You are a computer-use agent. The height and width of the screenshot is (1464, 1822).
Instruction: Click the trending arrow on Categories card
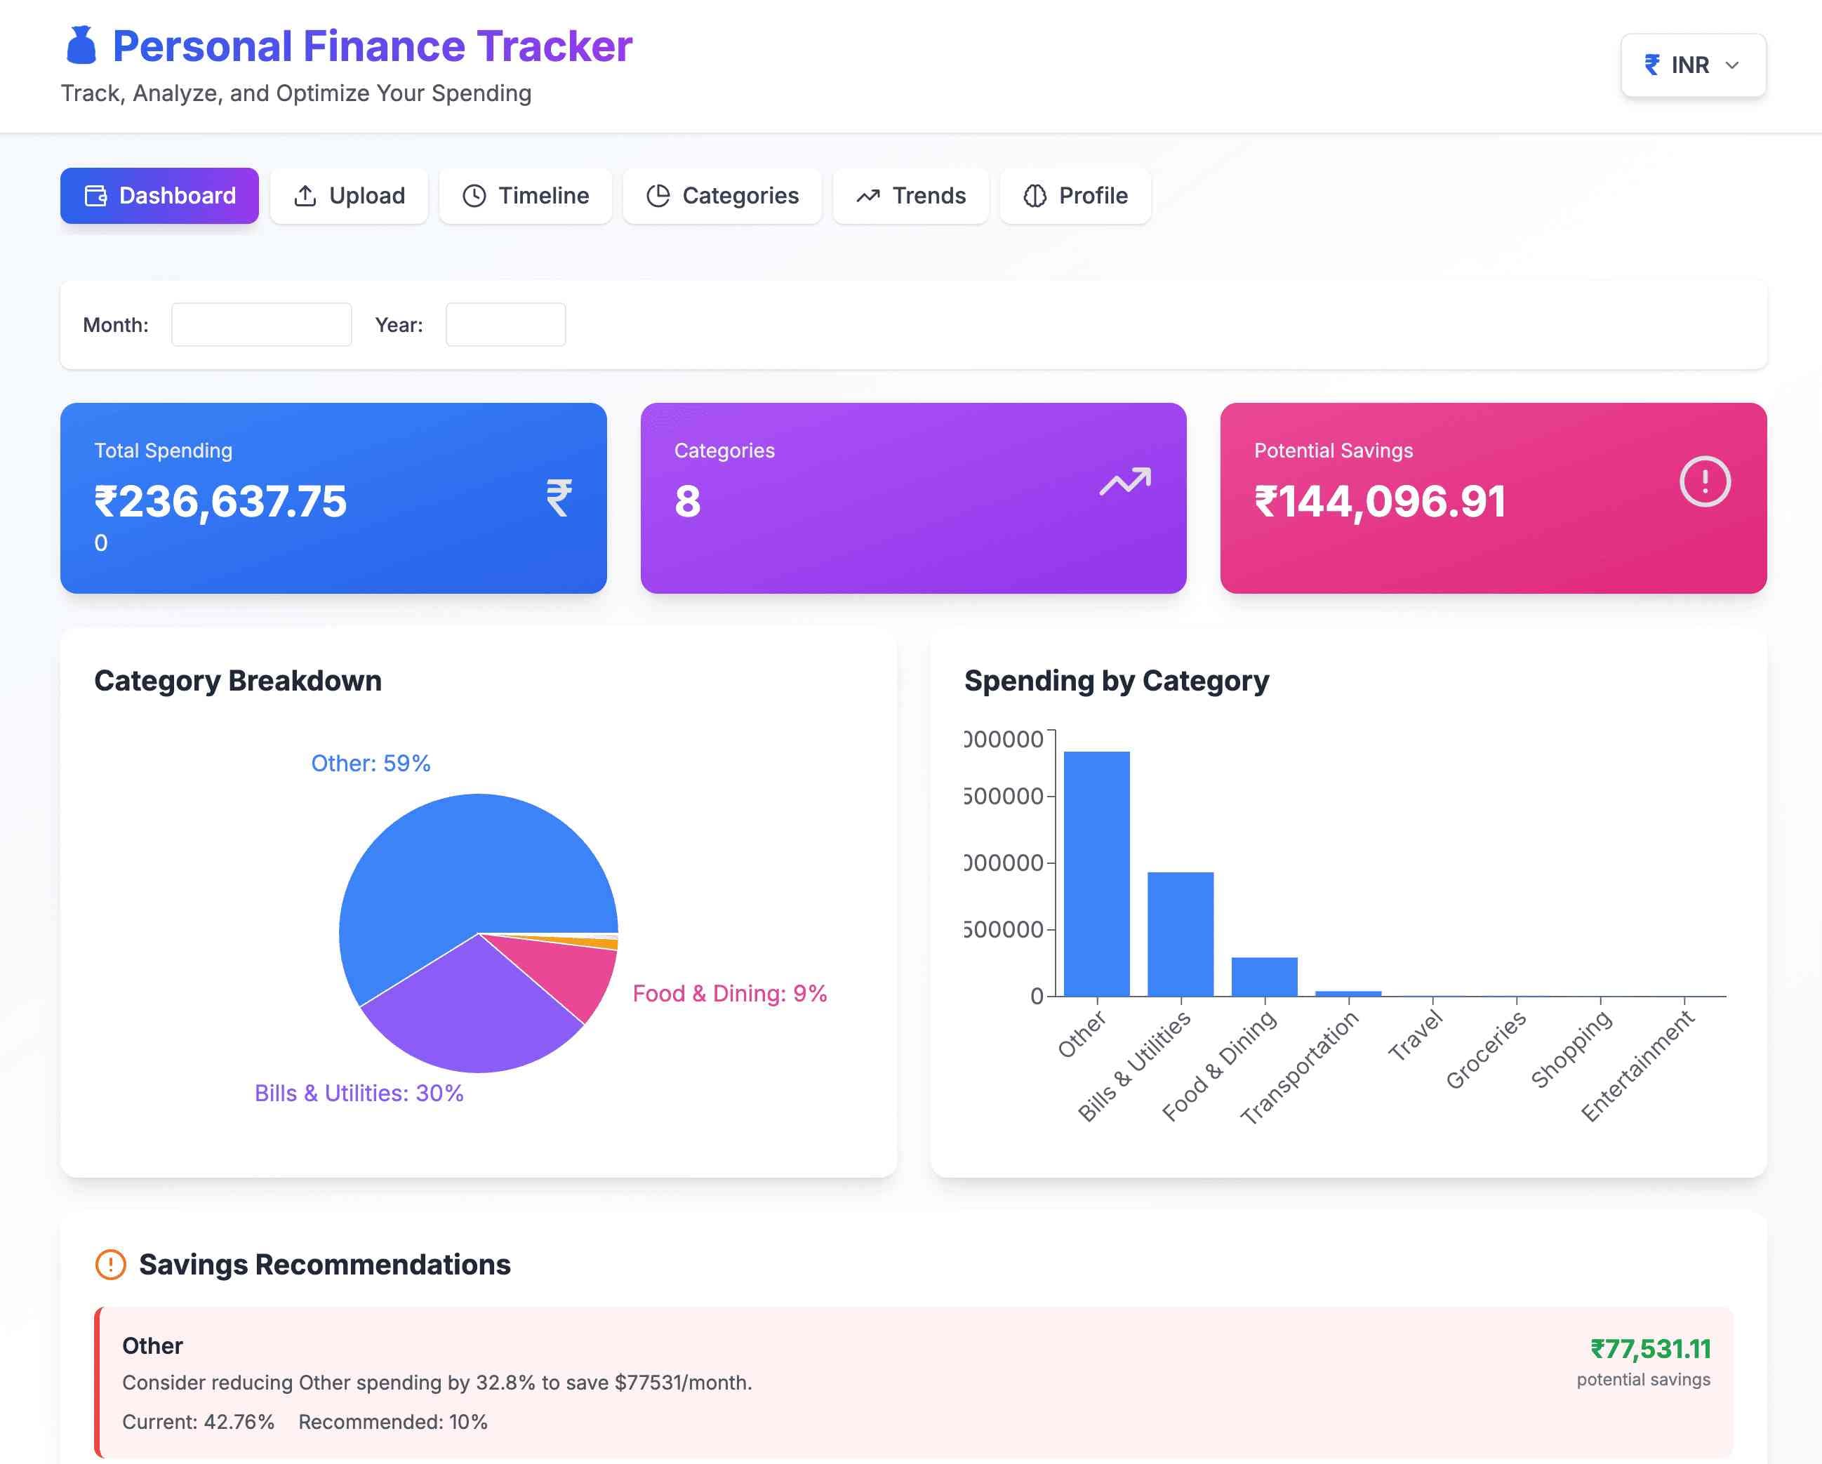coord(1126,482)
